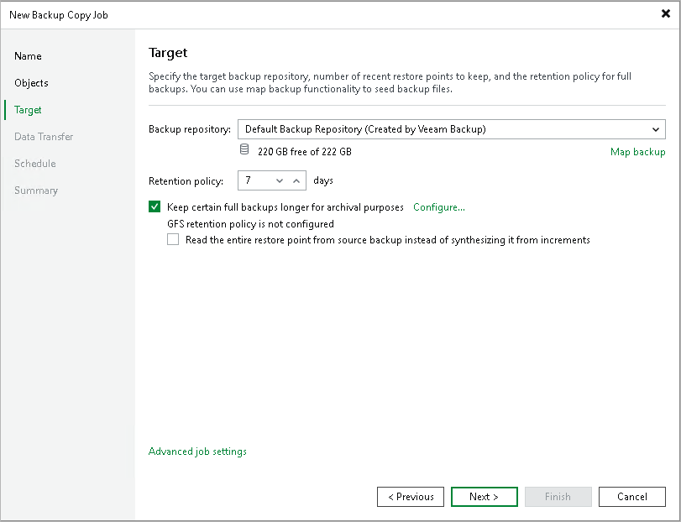Decrease retention policy days with down arrow

tap(280, 180)
